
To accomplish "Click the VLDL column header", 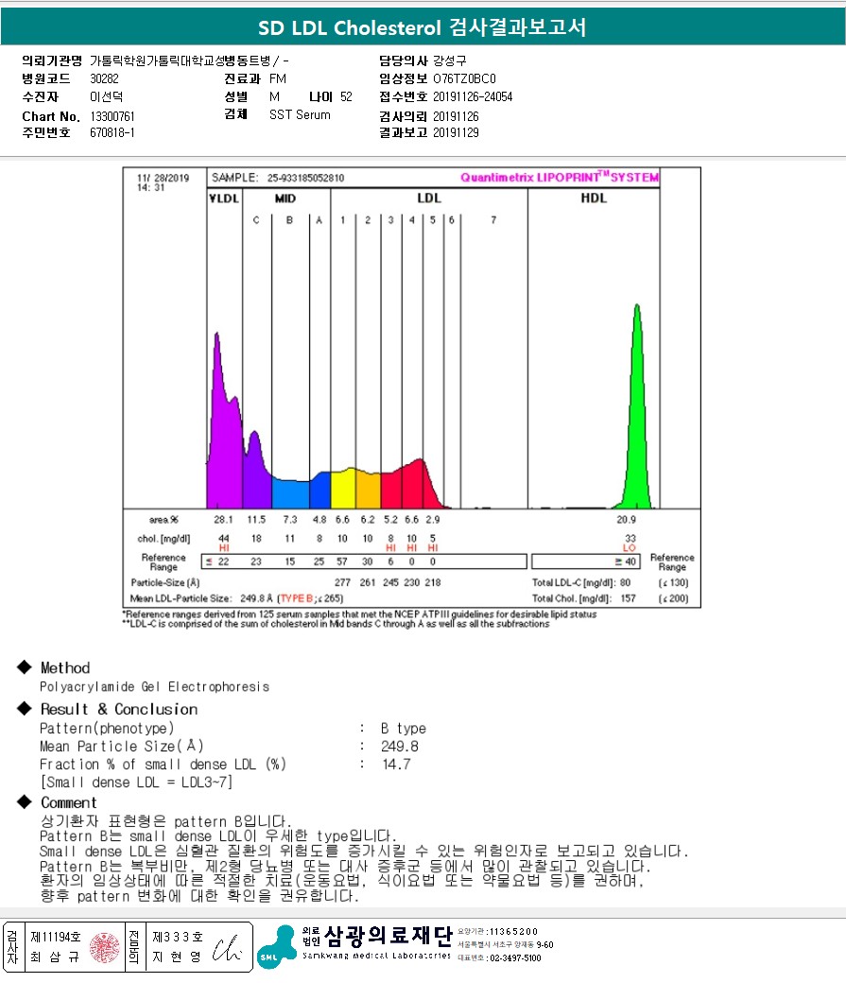I will [x=224, y=198].
